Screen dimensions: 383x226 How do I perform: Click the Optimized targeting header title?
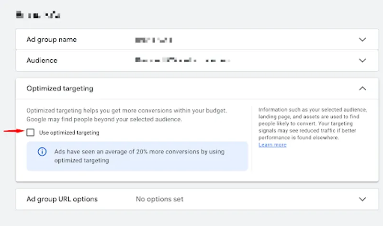tap(60, 89)
